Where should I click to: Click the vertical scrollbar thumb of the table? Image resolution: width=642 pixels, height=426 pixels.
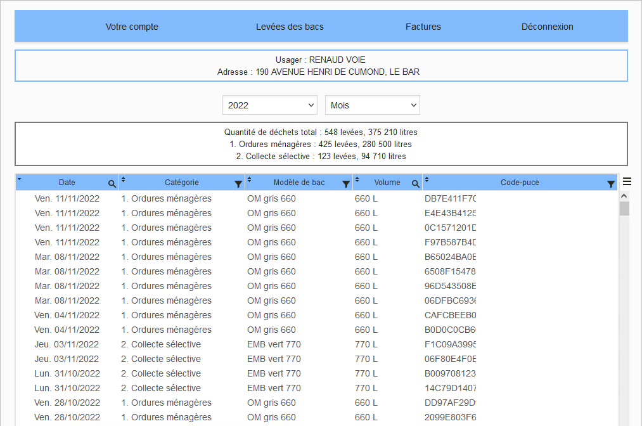click(x=624, y=209)
